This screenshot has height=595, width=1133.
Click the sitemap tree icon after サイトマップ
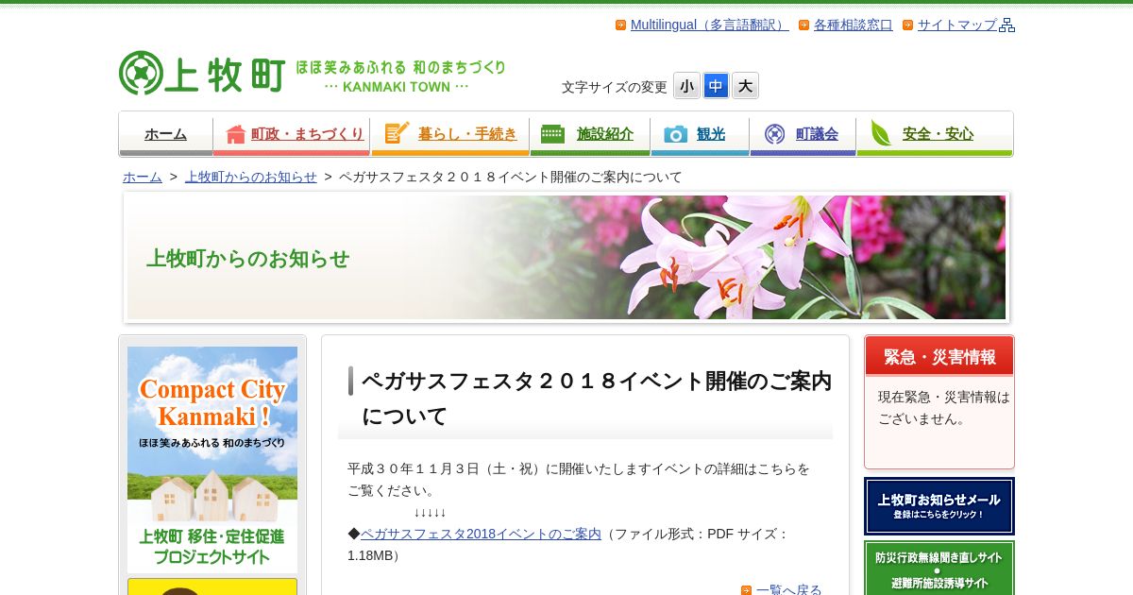[1007, 25]
